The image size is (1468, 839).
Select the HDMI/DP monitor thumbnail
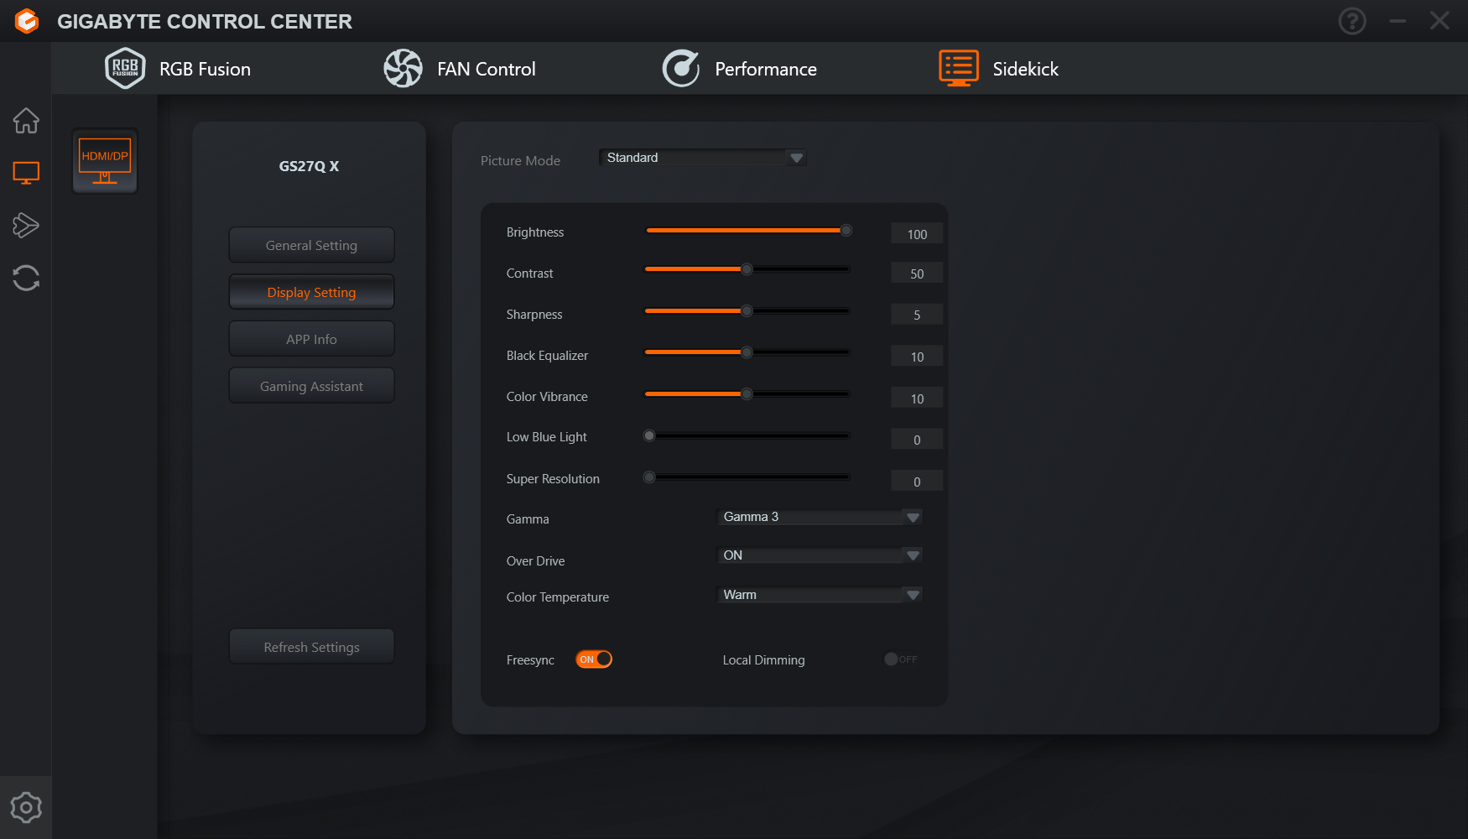click(x=105, y=161)
